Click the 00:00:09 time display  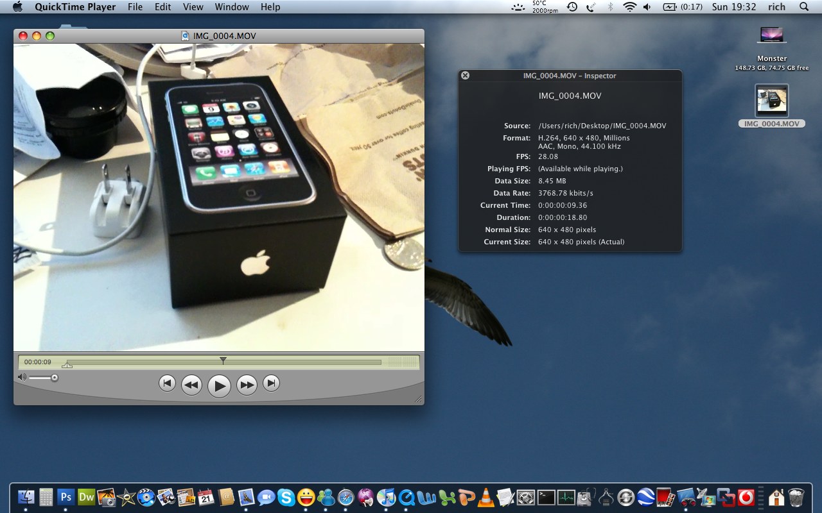click(38, 362)
